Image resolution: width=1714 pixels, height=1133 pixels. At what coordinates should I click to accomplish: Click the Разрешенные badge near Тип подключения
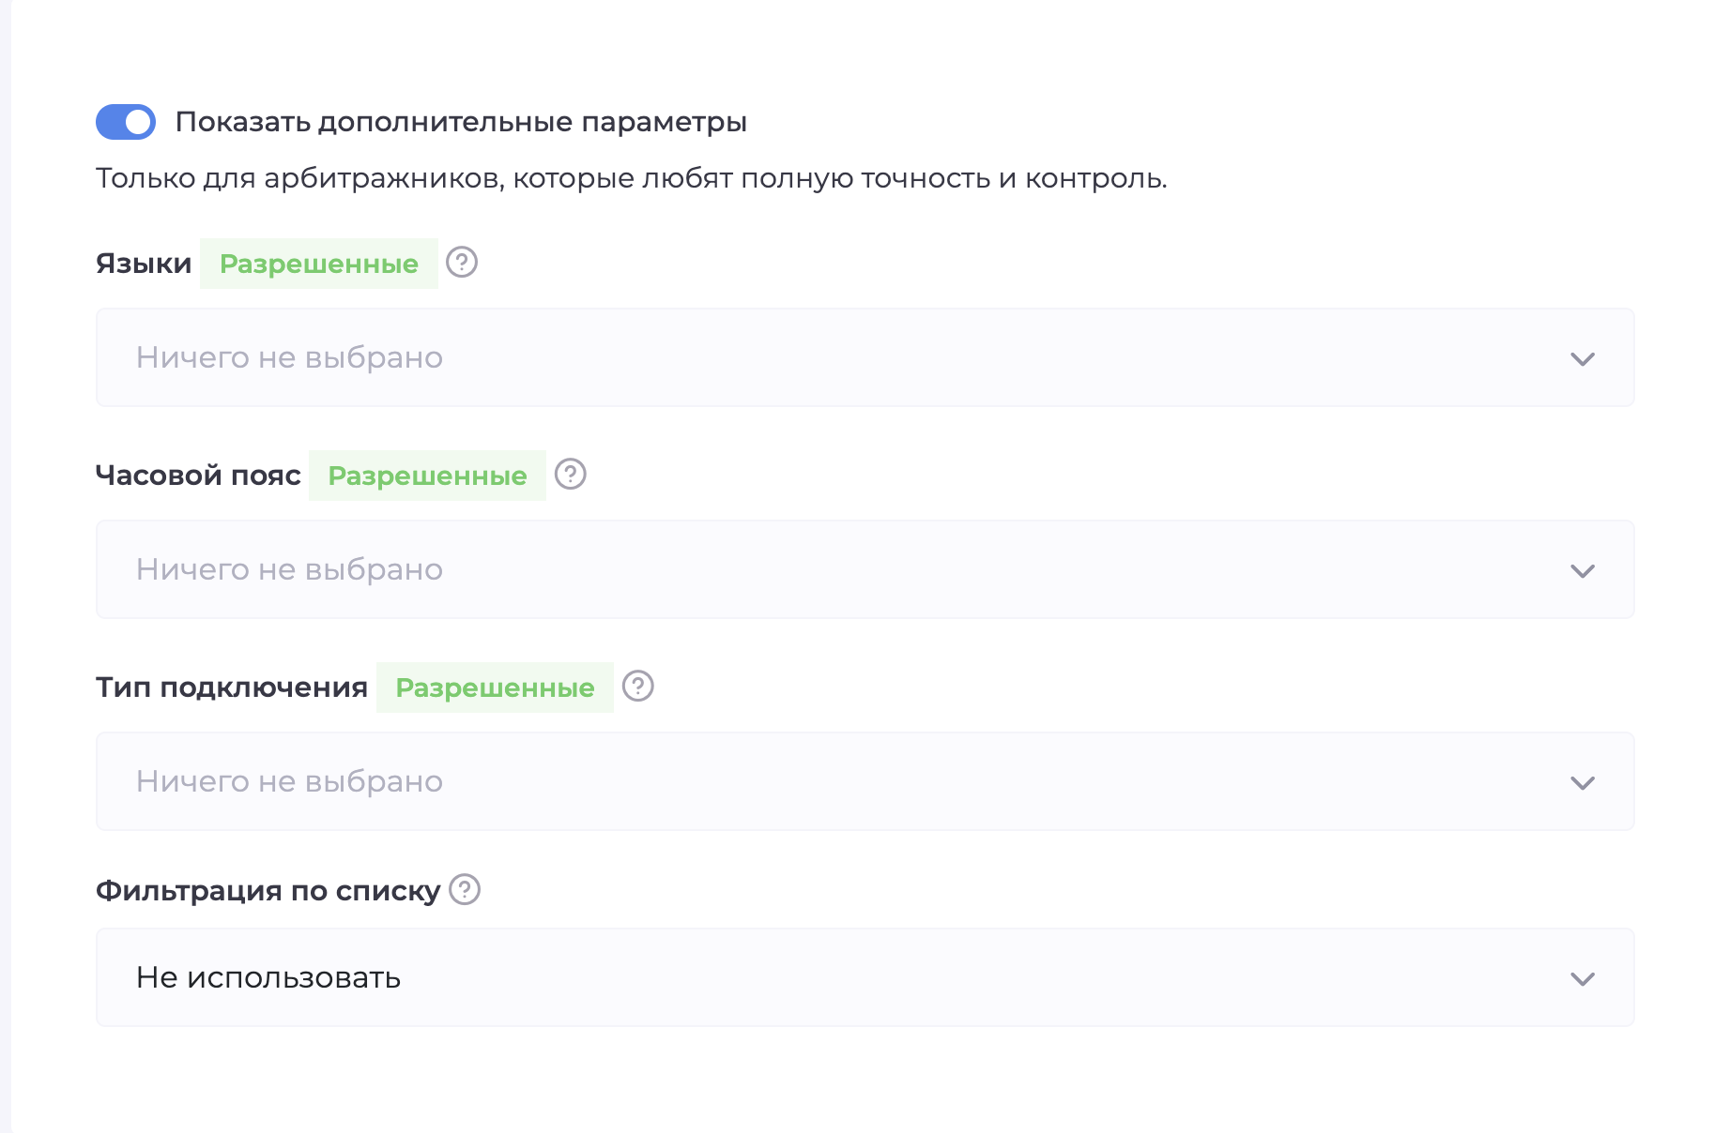(x=495, y=687)
